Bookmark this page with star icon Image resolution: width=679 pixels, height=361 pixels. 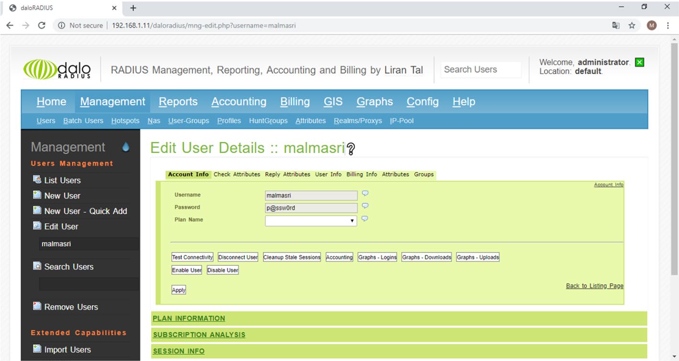pos(632,25)
